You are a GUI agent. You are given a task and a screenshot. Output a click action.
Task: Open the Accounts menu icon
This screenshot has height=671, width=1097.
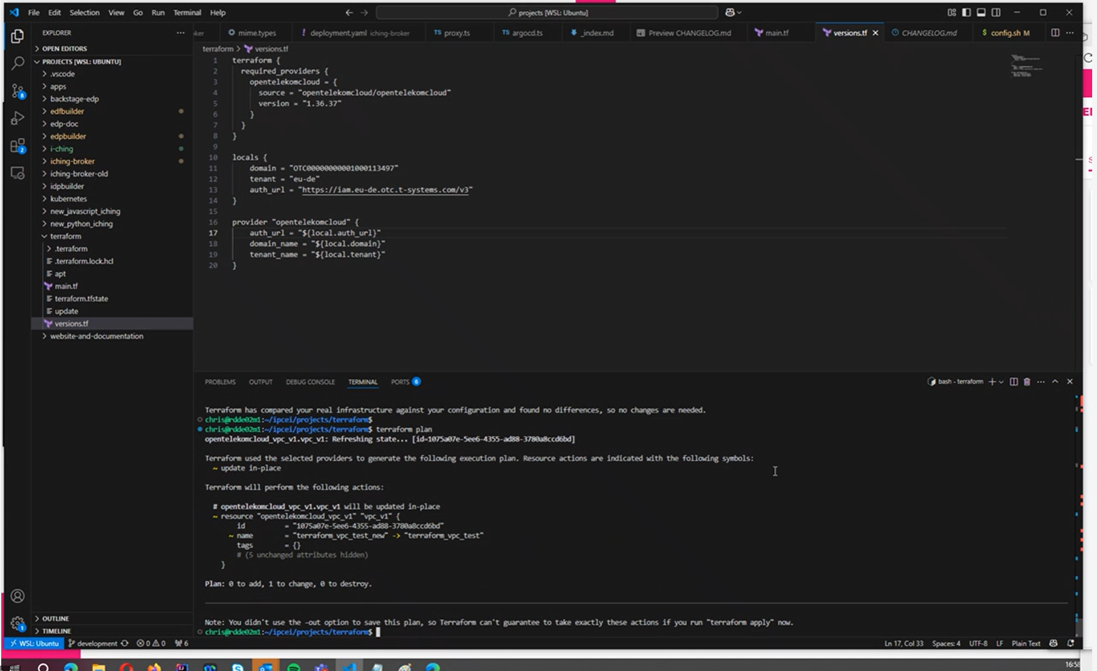tap(18, 596)
